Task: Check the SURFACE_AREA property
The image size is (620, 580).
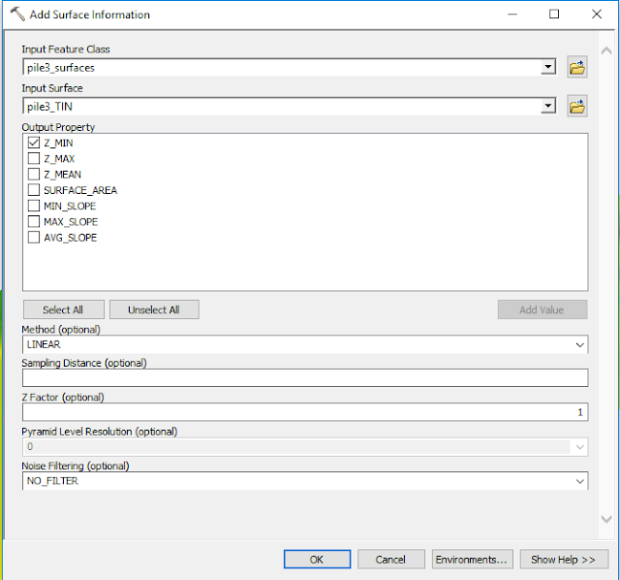Action: 34,190
